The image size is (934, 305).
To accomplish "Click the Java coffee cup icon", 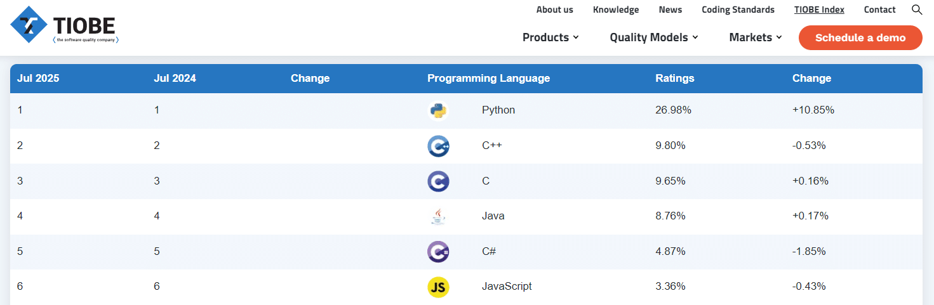I will pos(438,216).
